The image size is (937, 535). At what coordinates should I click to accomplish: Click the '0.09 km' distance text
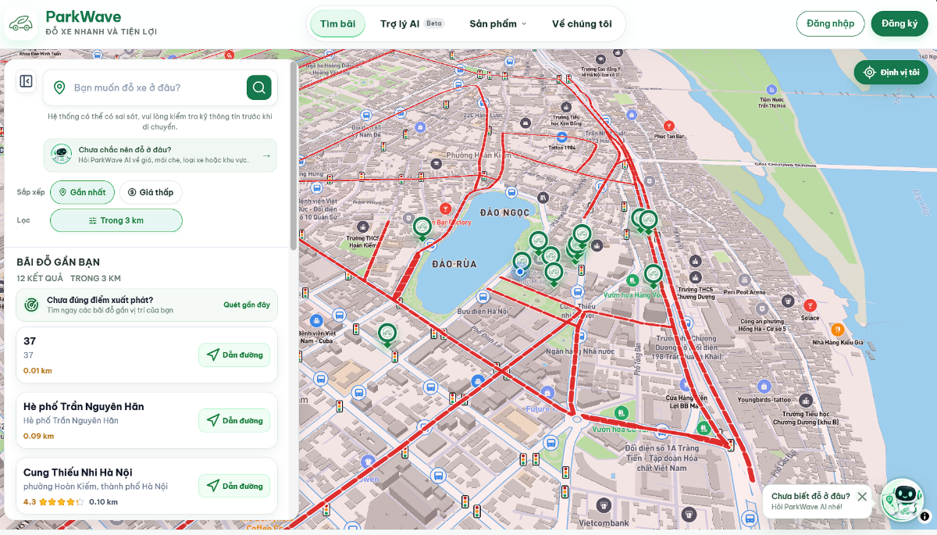pyautogui.click(x=37, y=436)
